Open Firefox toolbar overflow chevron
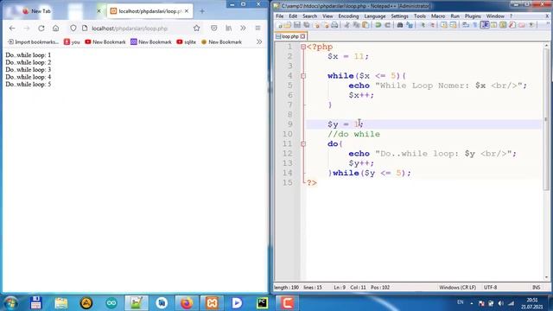The width and height of the screenshot is (553, 311). [243, 28]
